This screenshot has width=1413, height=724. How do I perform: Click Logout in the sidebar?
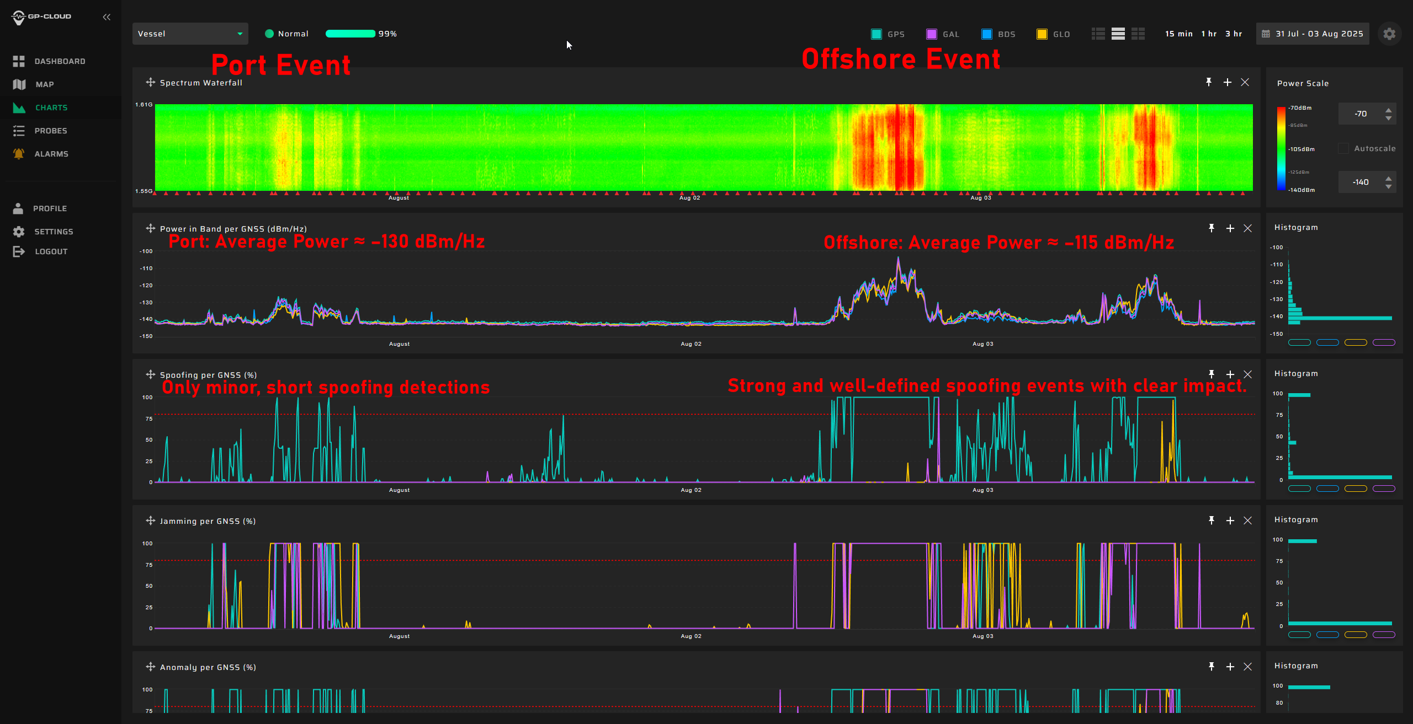51,251
